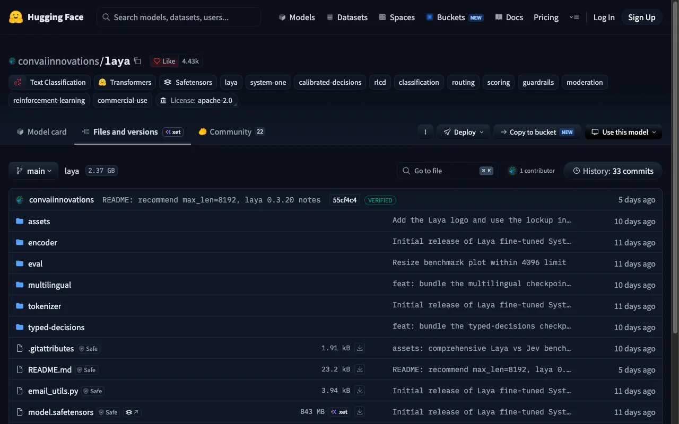This screenshot has width=679, height=424.
Task: Click the typed-decisions folder icon
Action: 20,327
